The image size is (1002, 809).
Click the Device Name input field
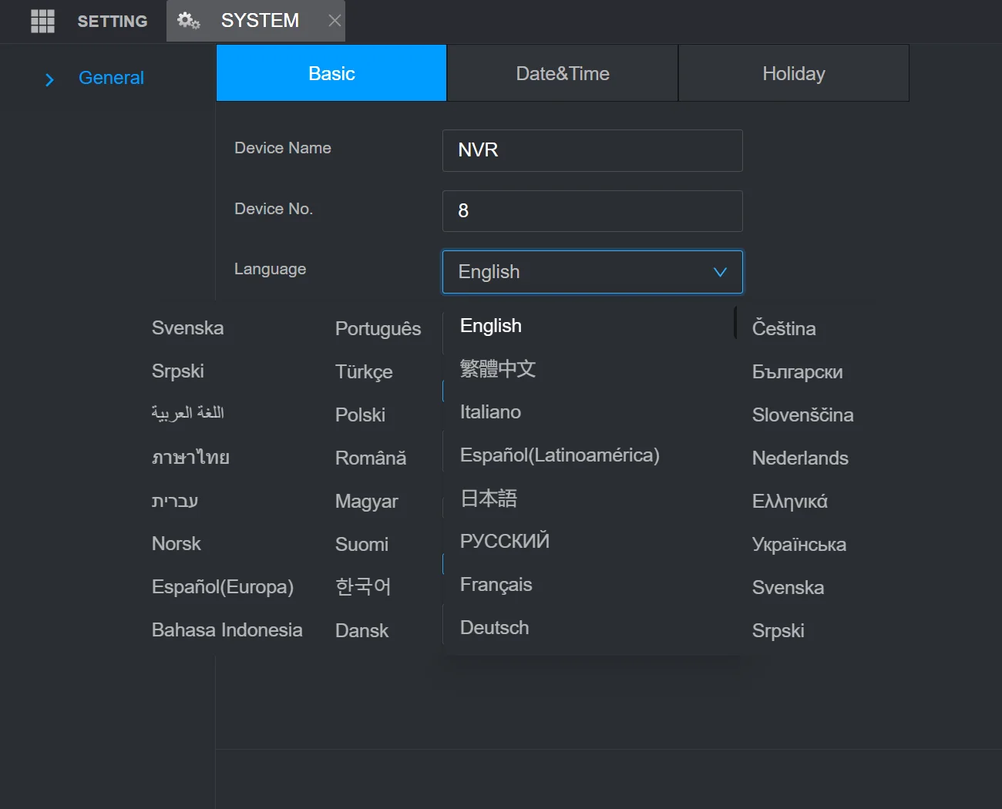pos(592,150)
